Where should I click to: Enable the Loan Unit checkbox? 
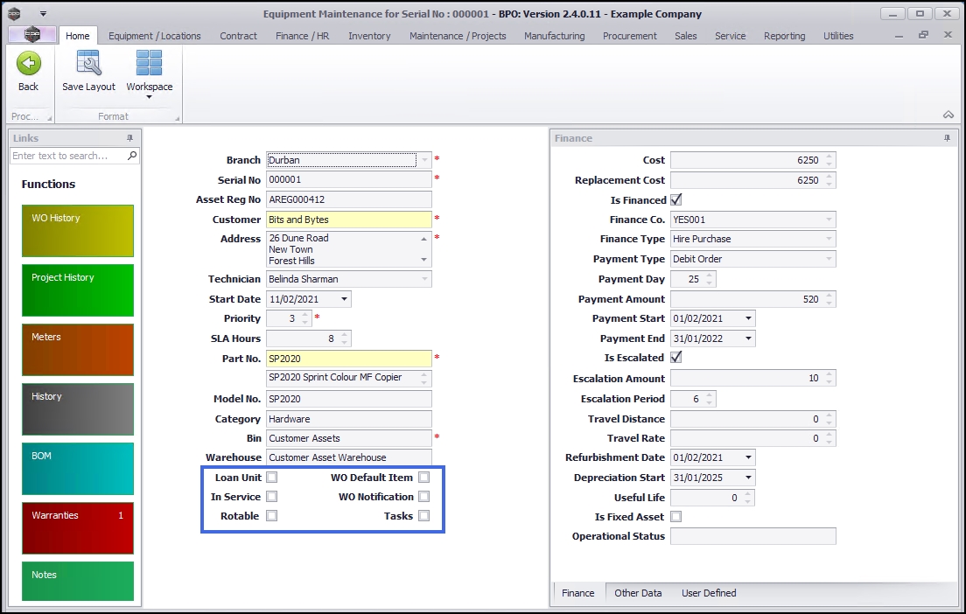(272, 478)
